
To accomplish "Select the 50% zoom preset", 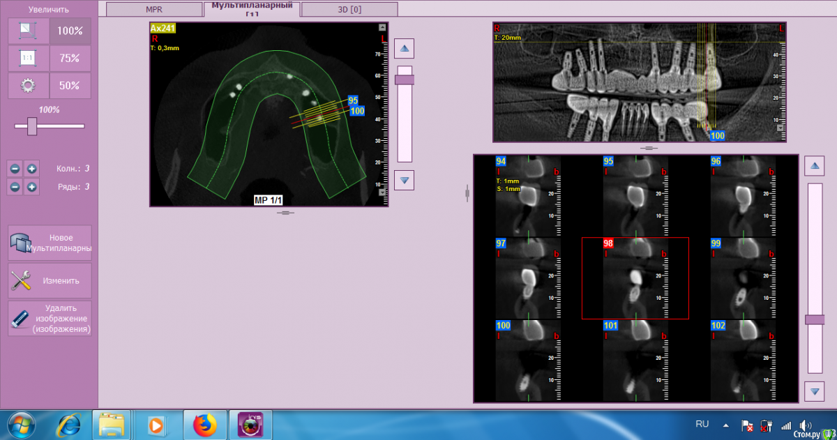I will click(x=70, y=86).
